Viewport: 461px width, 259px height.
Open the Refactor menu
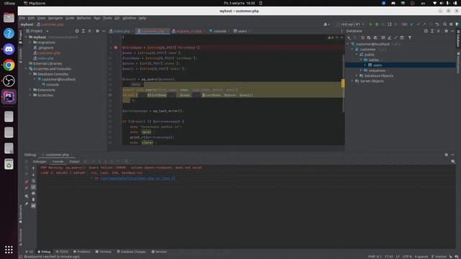tap(84, 18)
